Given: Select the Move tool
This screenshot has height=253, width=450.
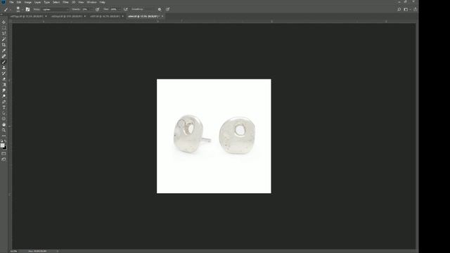Looking at the screenshot, I should [x=4, y=22].
